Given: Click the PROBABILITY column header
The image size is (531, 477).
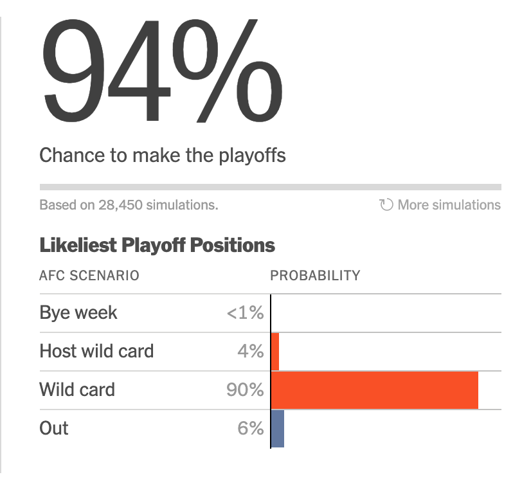Looking at the screenshot, I should tap(315, 276).
